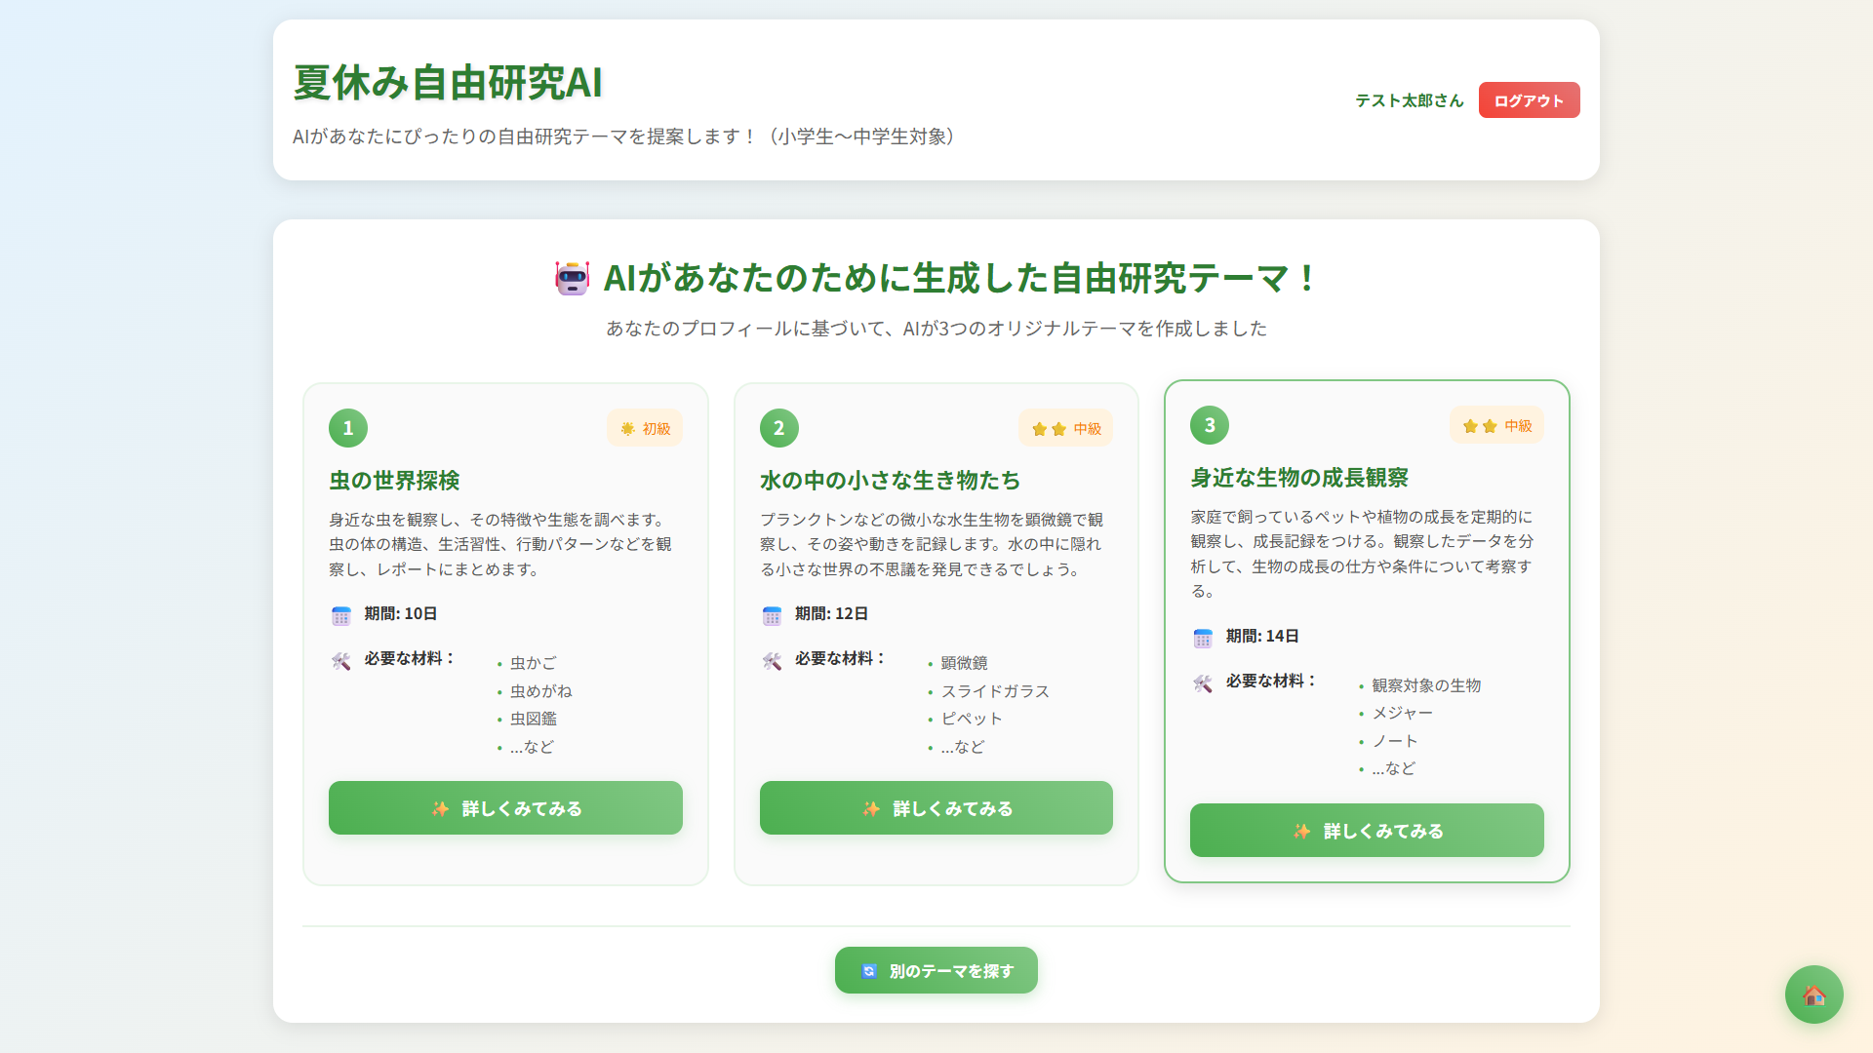
Task: Click header subtitle AIがあなたにぴったりの自由研究テーマ
Action: (629, 136)
